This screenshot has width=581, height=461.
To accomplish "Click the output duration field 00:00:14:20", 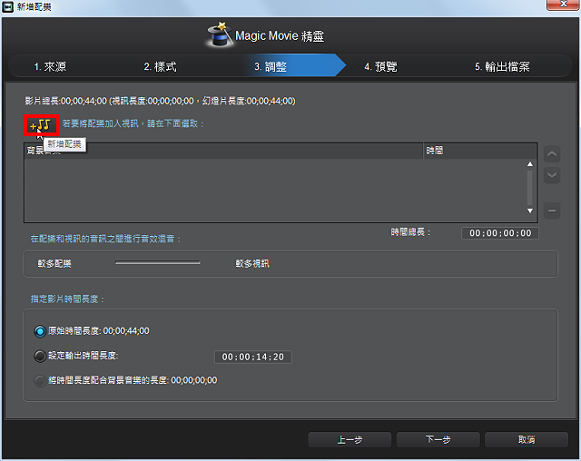I will point(253,357).
